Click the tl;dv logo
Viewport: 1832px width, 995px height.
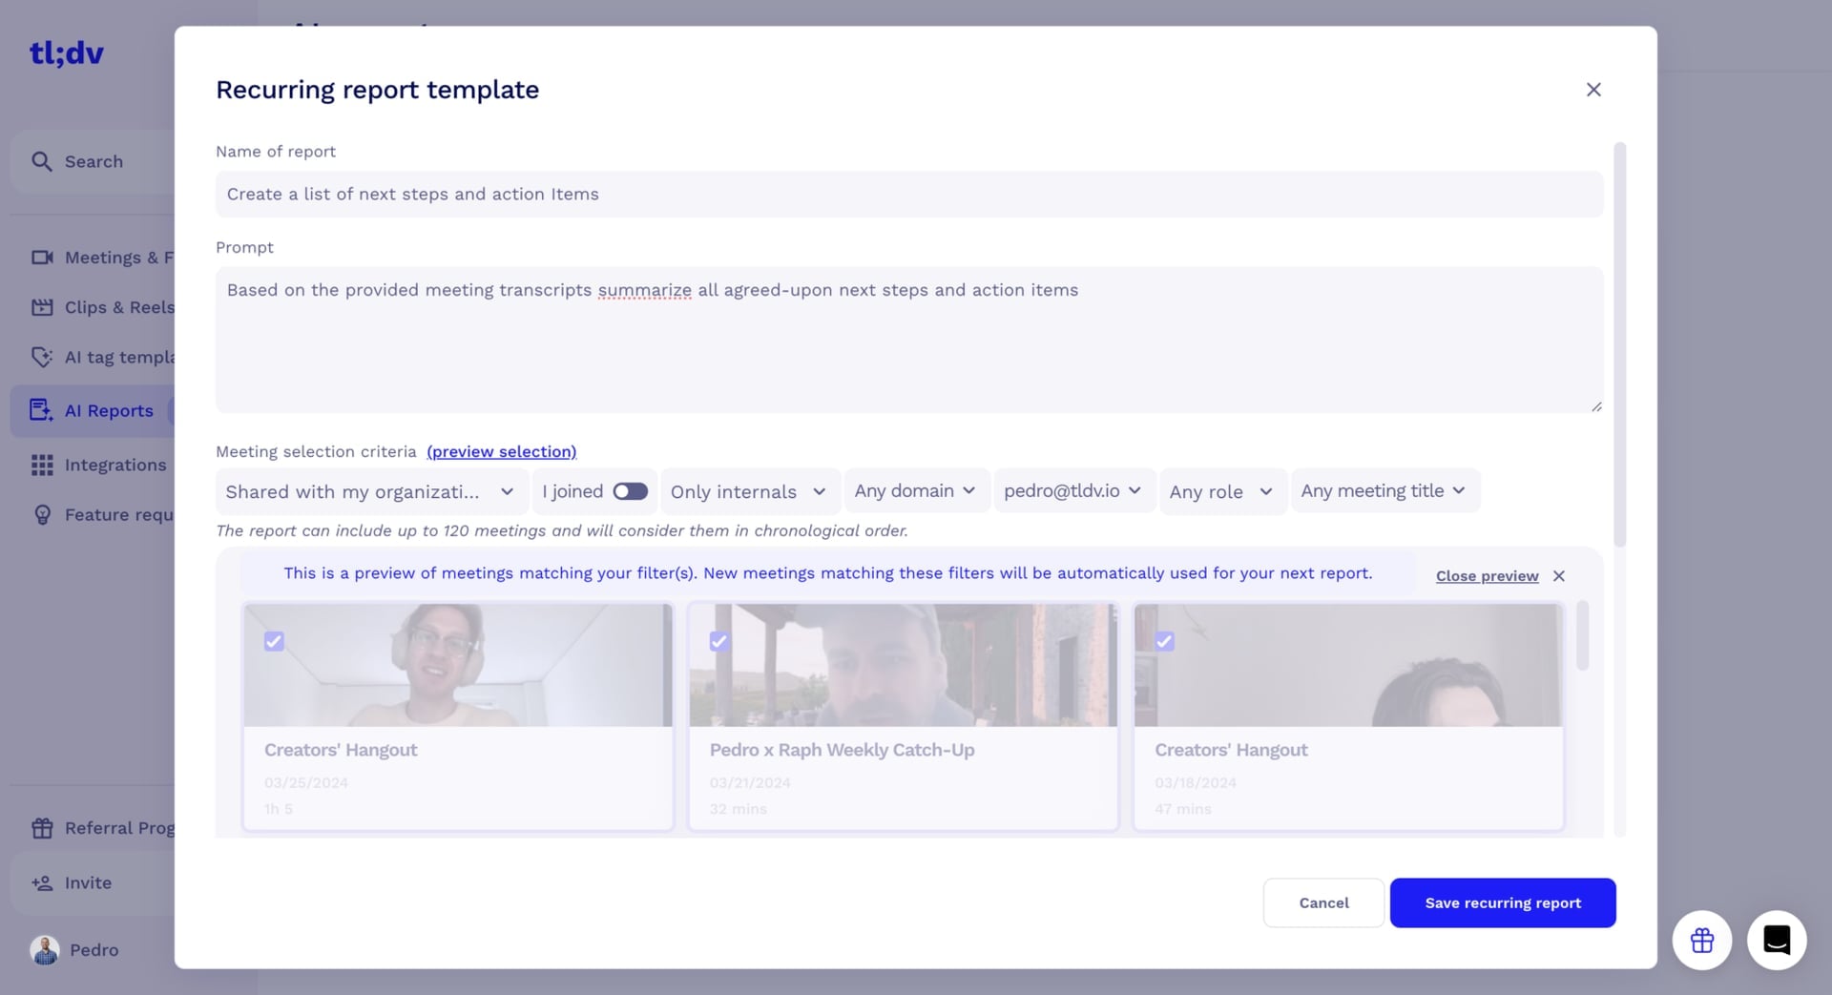(x=66, y=53)
